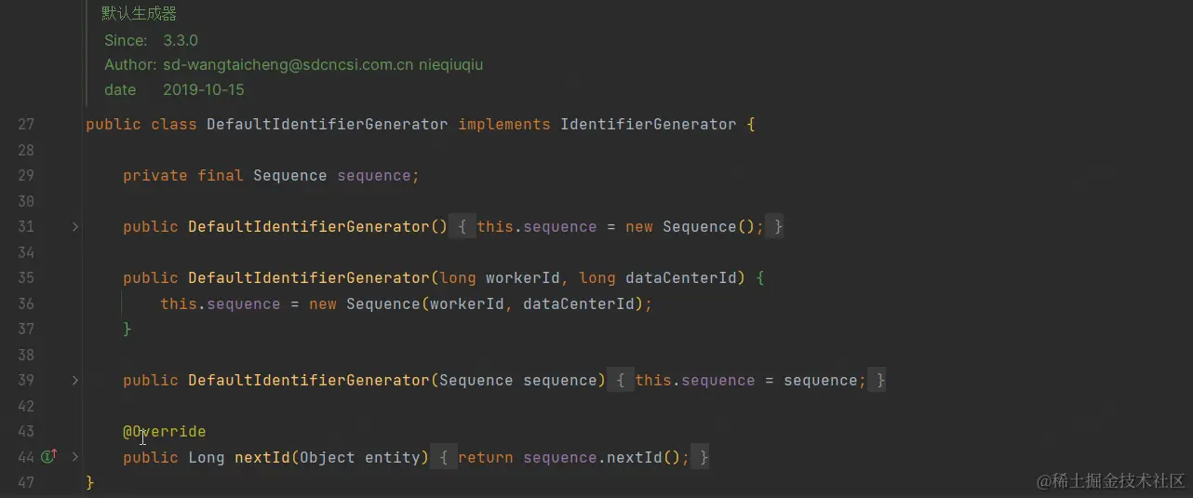This screenshot has height=498, width=1193.
Task: Click the 默认生成器 doc comment text
Action: coord(140,14)
